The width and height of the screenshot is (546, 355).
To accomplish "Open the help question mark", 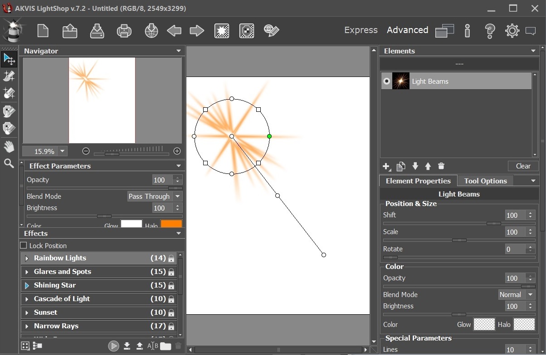I will click(x=490, y=31).
